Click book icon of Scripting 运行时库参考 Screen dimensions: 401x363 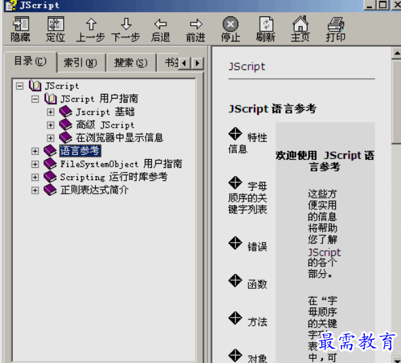tap(50, 177)
